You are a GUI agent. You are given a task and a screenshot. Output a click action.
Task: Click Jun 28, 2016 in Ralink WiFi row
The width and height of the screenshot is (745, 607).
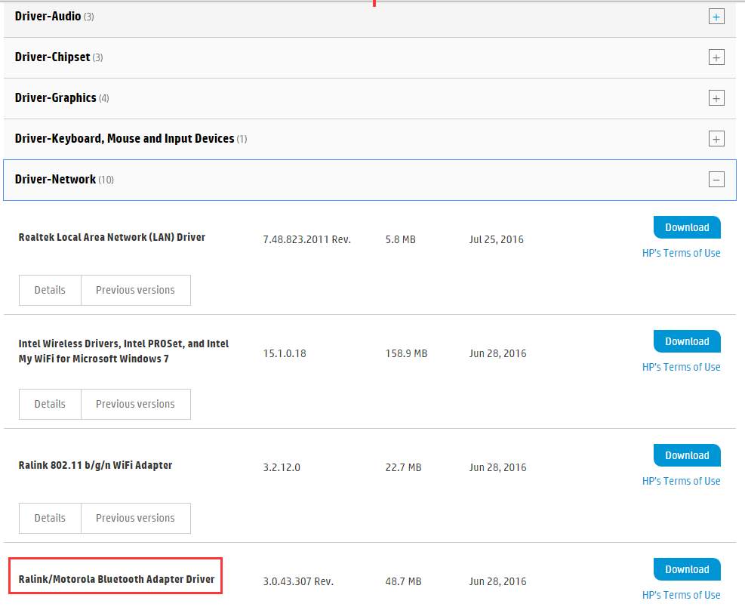pyautogui.click(x=497, y=468)
